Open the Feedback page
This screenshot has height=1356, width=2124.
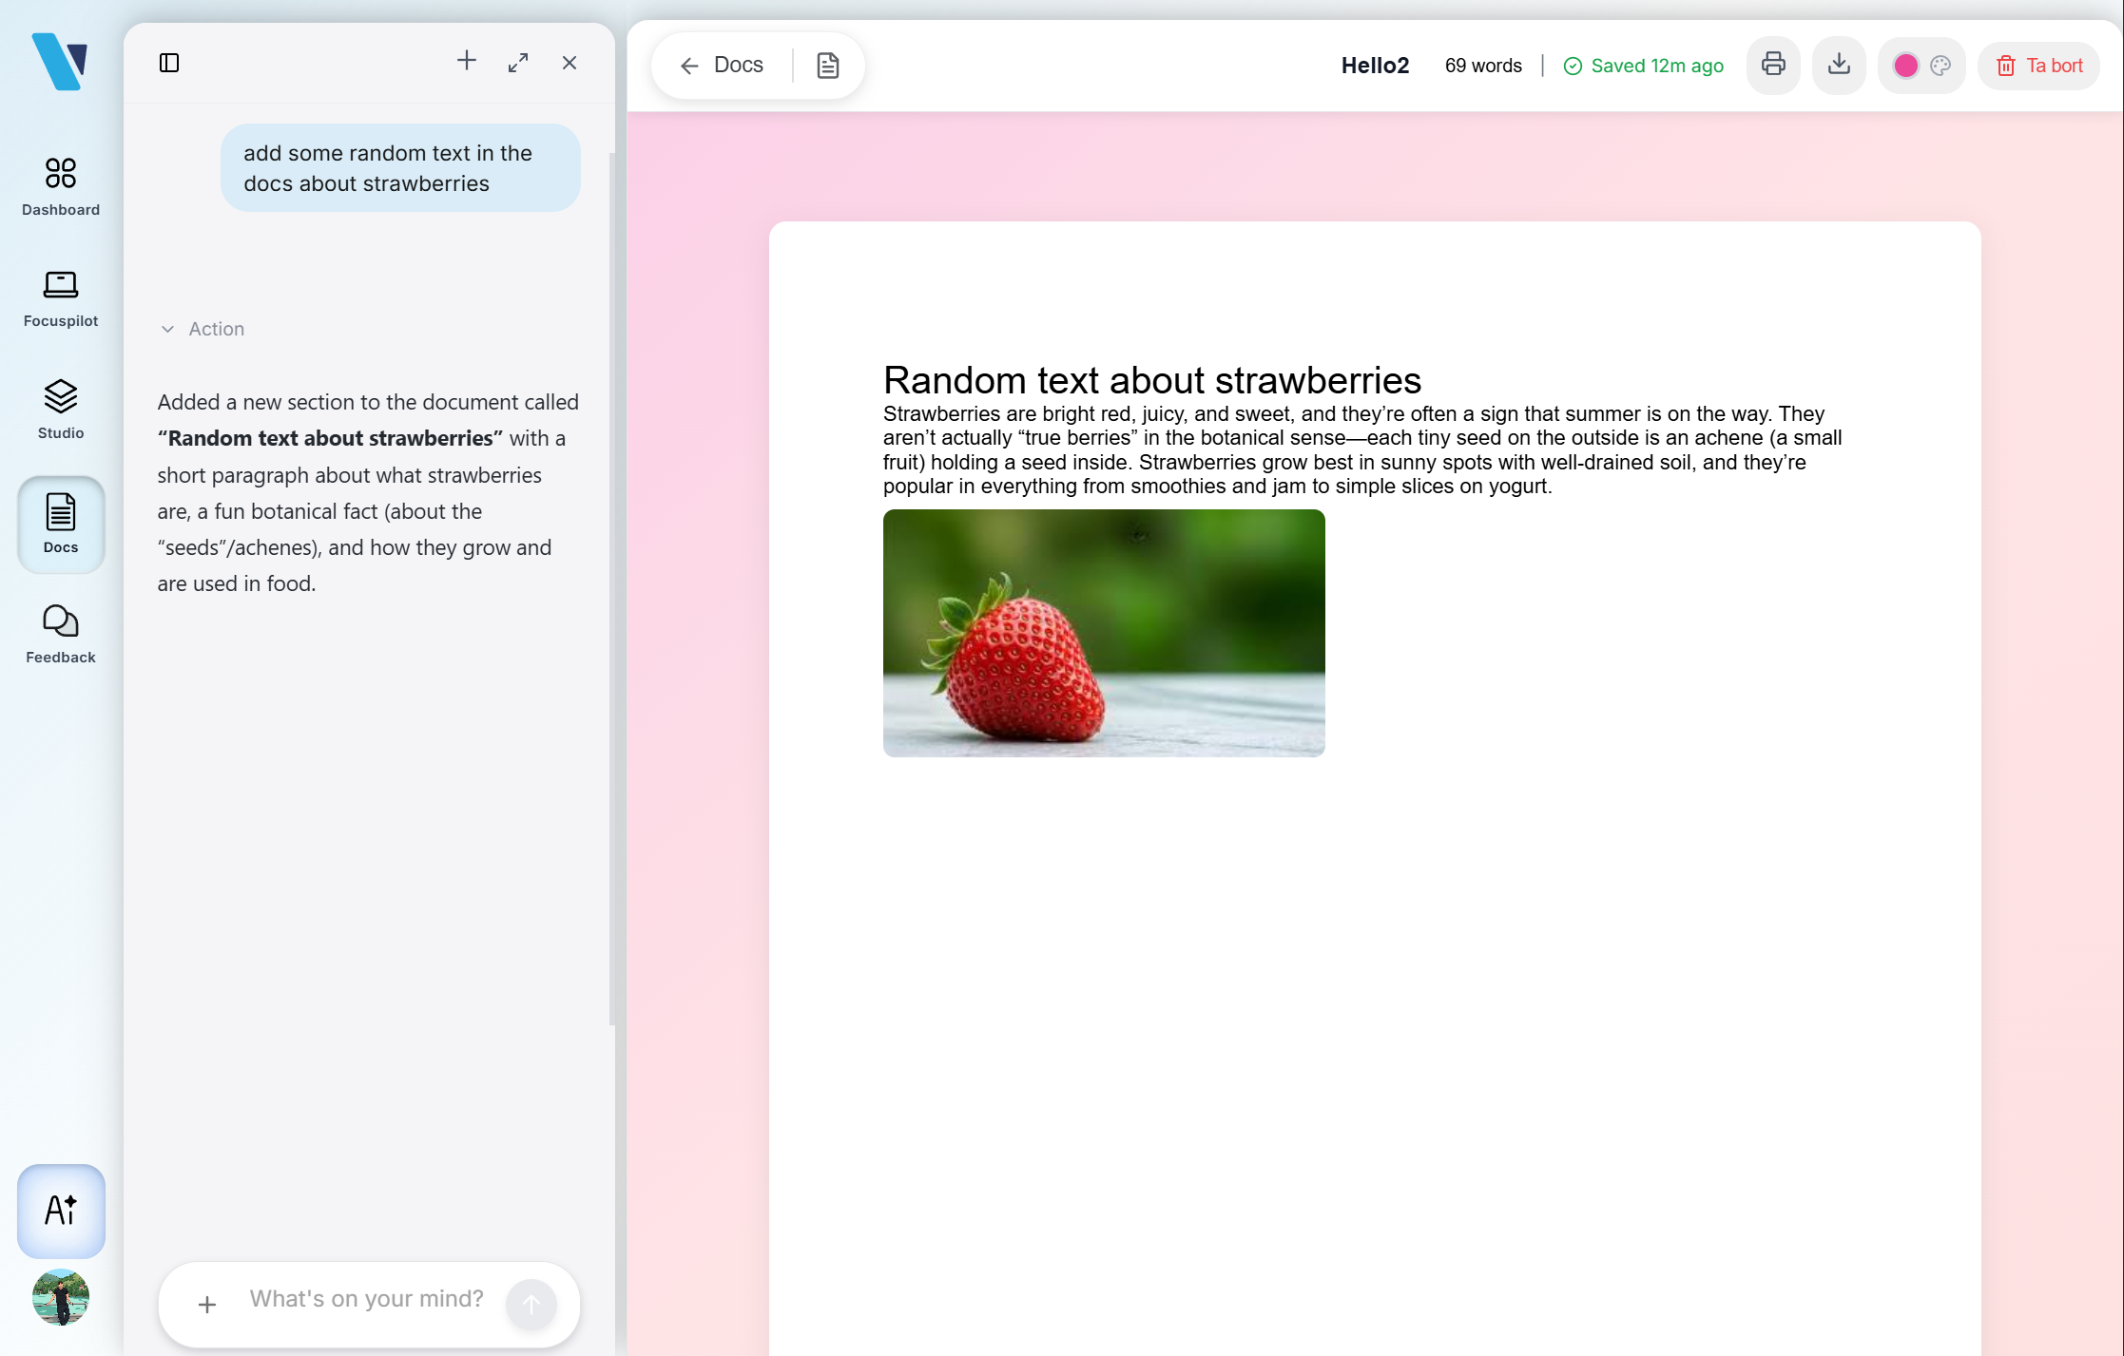point(61,634)
